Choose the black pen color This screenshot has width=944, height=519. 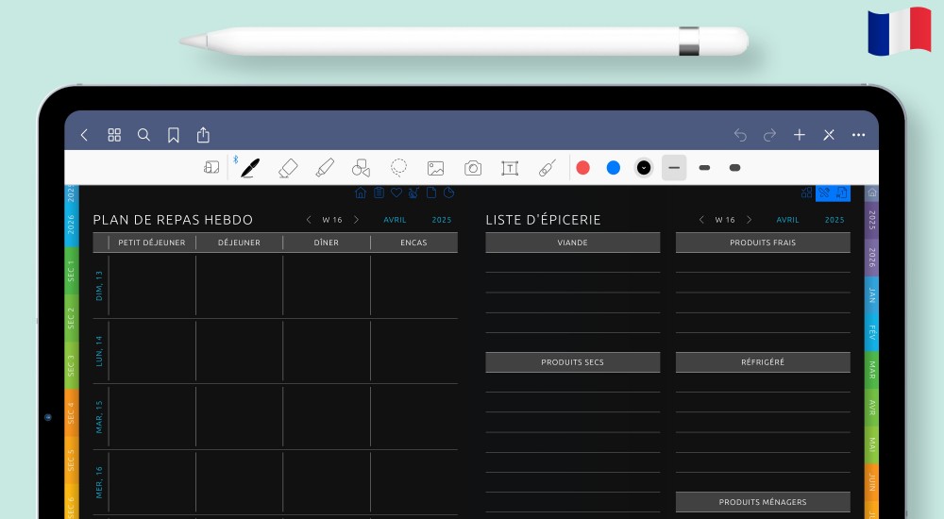644,168
